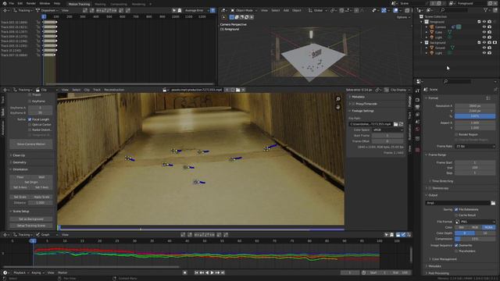Jump to the first frame
Image resolution: width=500 pixels, height=281 pixels.
(x=196, y=272)
